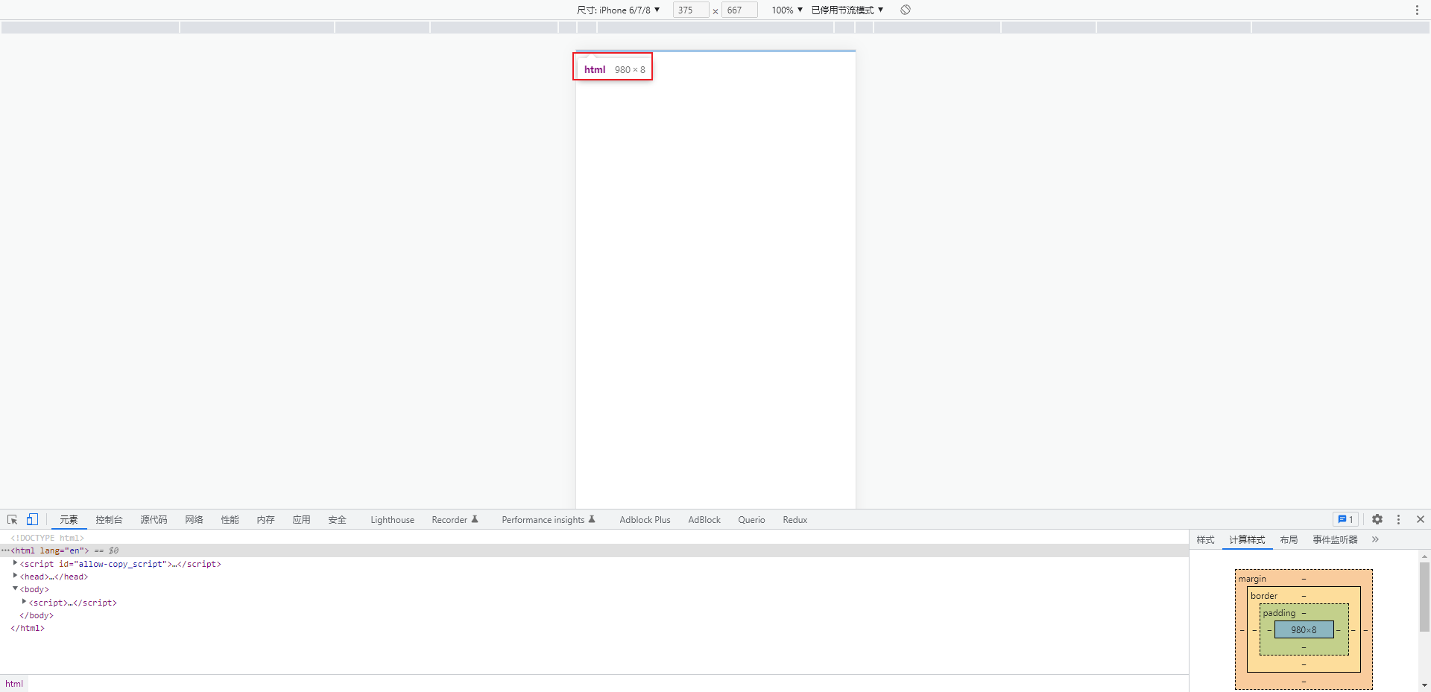The height and width of the screenshot is (692, 1431).
Task: Click the ellipsis beside html element row
Action: point(5,550)
